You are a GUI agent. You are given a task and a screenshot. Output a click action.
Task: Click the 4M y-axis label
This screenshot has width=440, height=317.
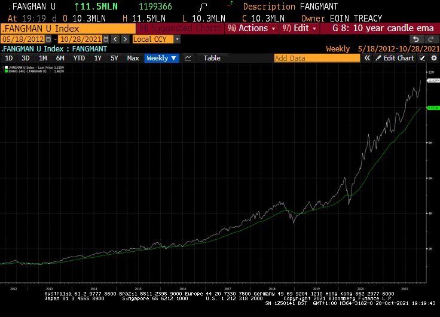pyautogui.click(x=430, y=214)
